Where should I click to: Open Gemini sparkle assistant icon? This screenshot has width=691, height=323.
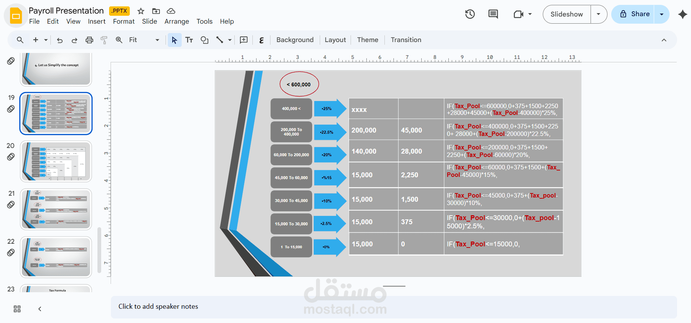[x=682, y=14]
